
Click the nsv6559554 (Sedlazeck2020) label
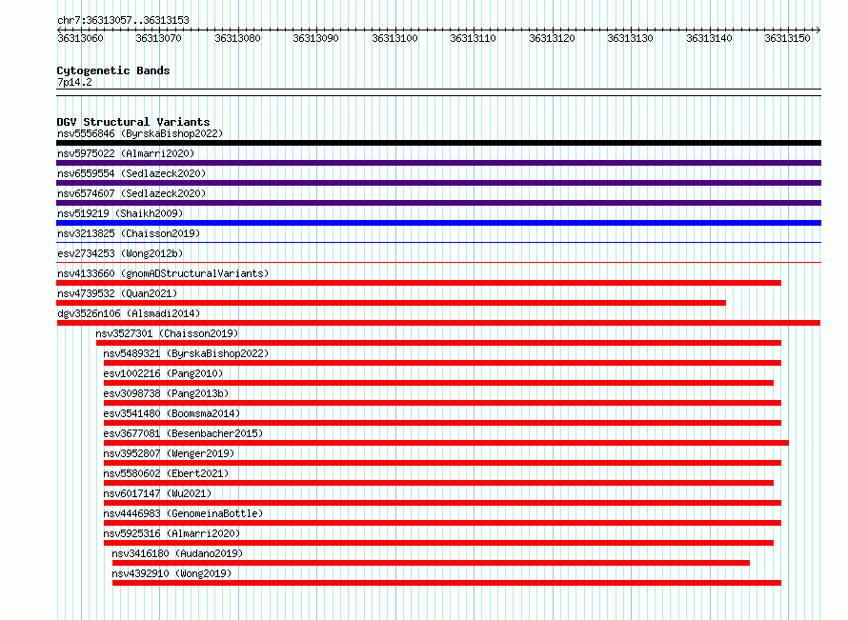(x=131, y=173)
